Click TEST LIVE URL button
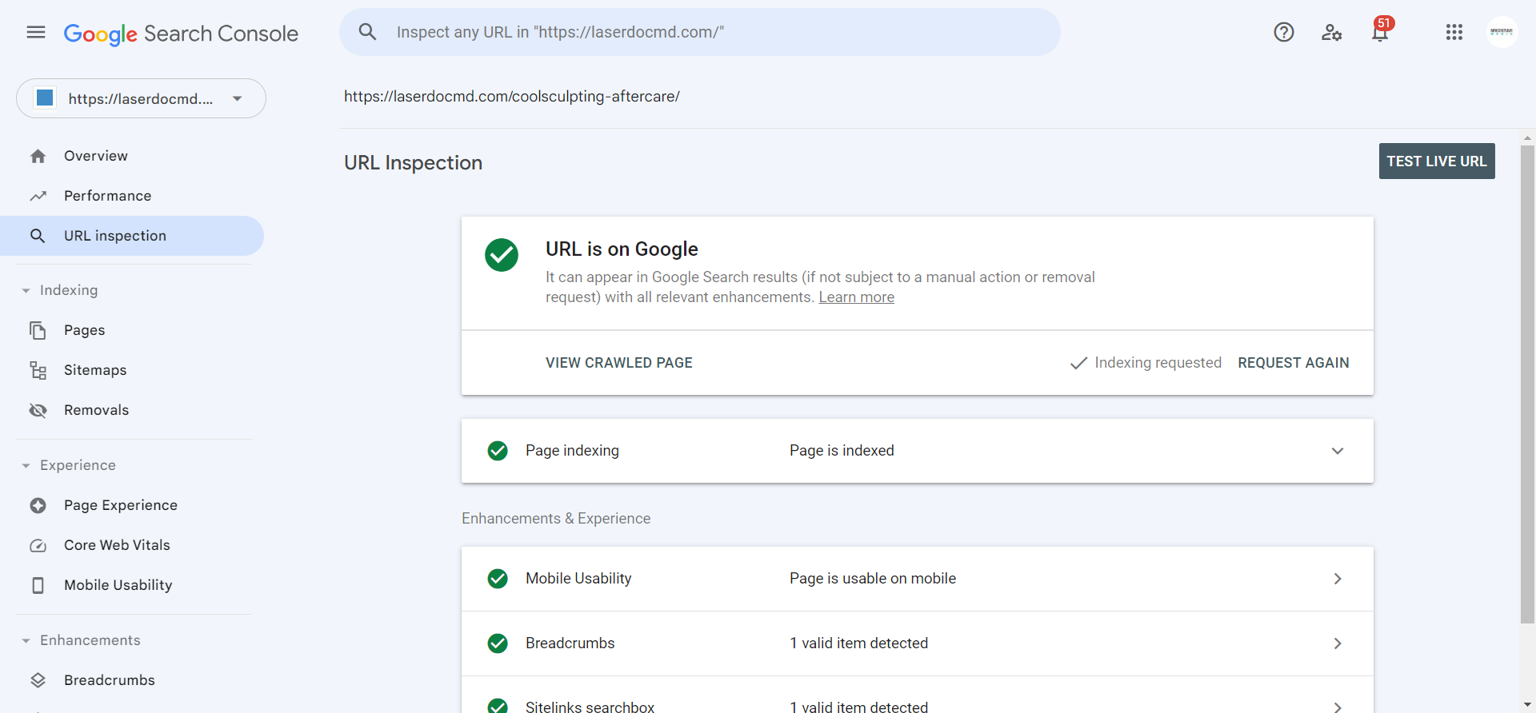 pyautogui.click(x=1437, y=161)
